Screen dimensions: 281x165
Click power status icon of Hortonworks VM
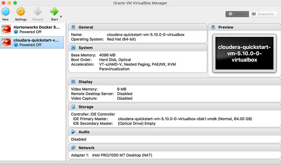(x=16, y=32)
